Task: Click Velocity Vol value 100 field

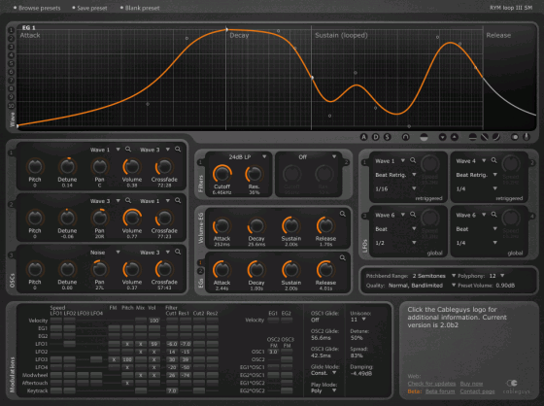Action: 153,321
